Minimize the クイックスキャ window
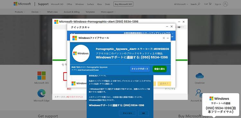241x118 pixels. click(167, 26)
